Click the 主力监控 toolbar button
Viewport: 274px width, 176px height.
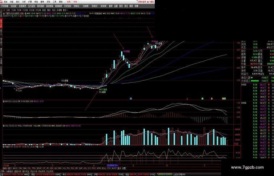(x=32, y=6)
